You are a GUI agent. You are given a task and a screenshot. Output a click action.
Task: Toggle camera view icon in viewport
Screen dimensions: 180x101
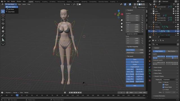coord(121,27)
